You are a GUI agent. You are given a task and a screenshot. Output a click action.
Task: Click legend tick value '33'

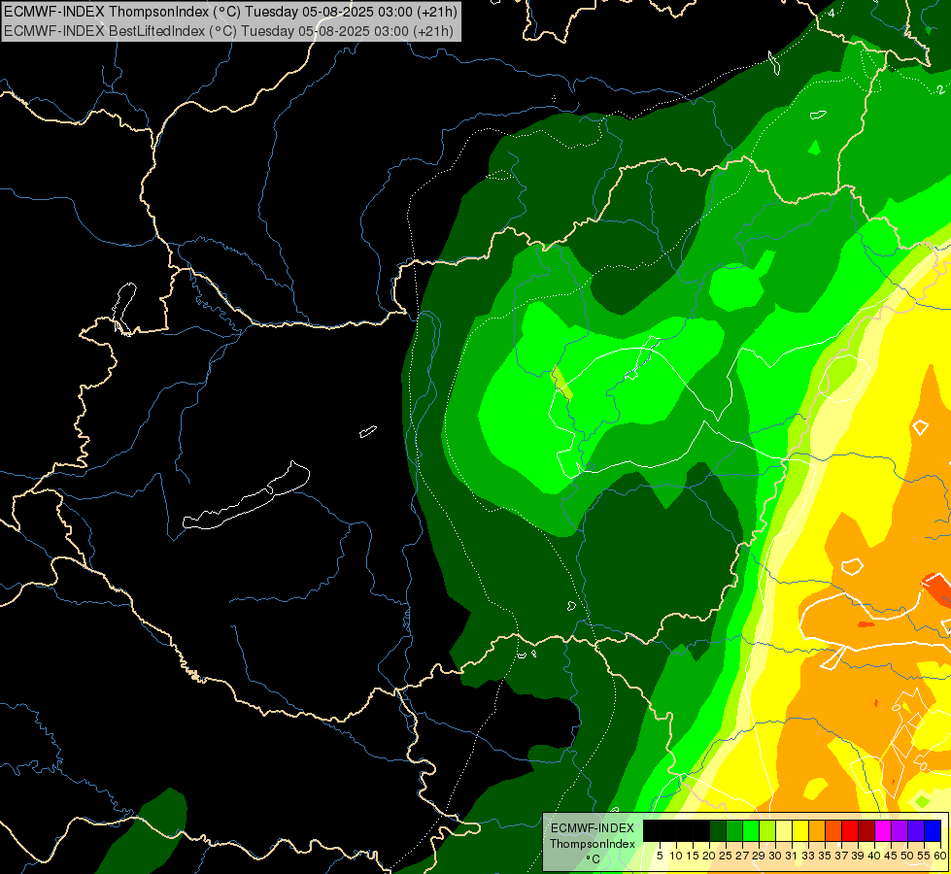[808, 856]
